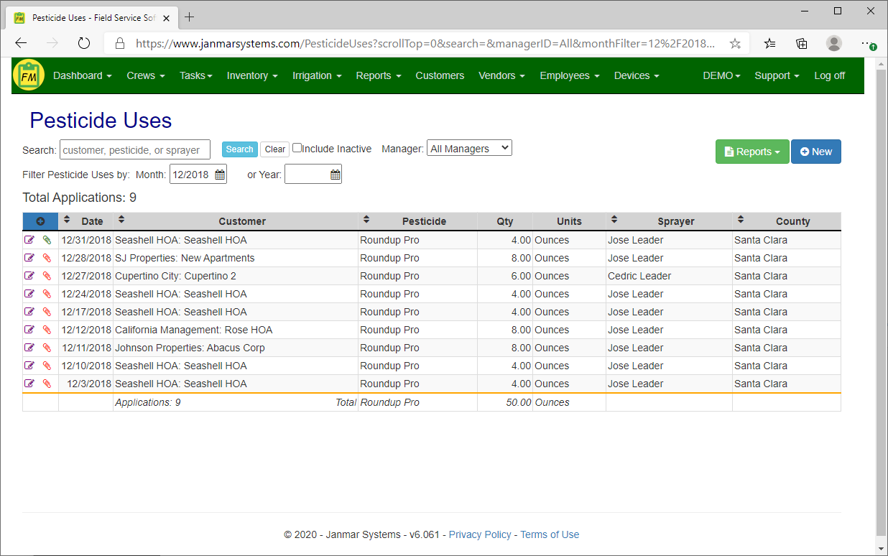Open the Employees menu
Image resolution: width=888 pixels, height=556 pixels.
click(x=570, y=75)
